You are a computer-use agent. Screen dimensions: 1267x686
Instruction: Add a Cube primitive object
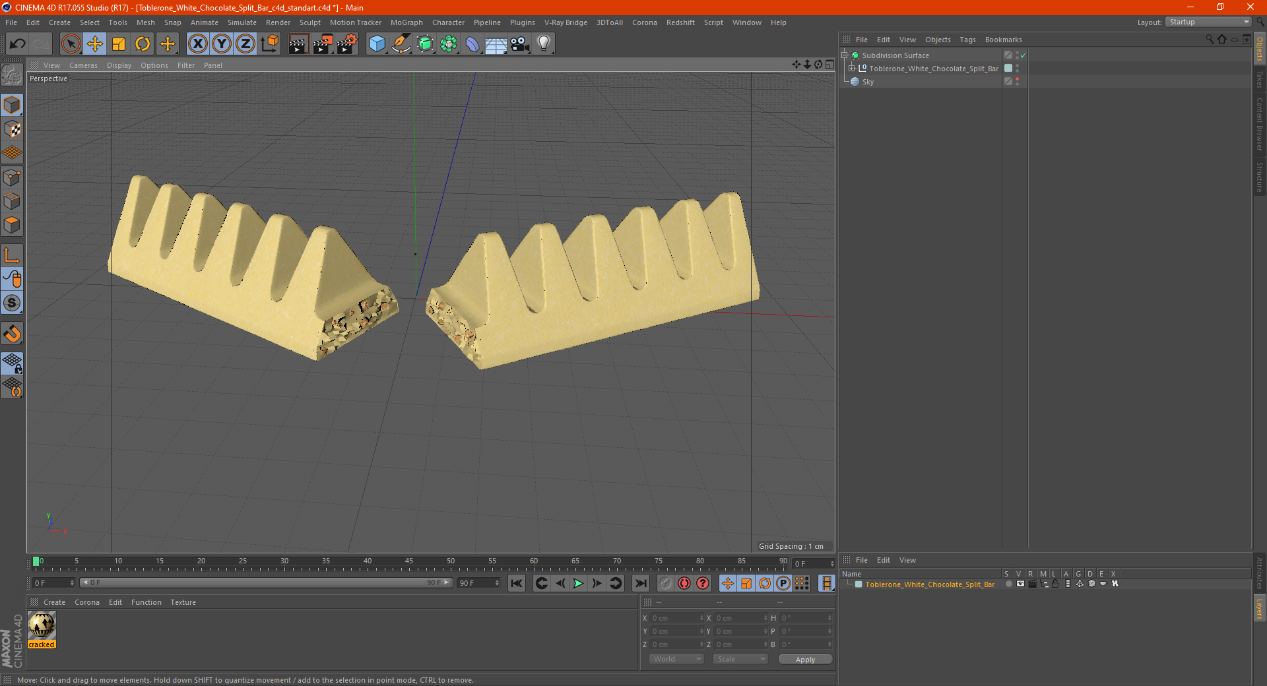pyautogui.click(x=377, y=44)
